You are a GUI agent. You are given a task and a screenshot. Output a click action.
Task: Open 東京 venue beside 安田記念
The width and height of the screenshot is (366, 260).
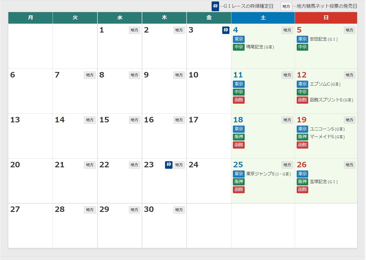[x=302, y=39]
